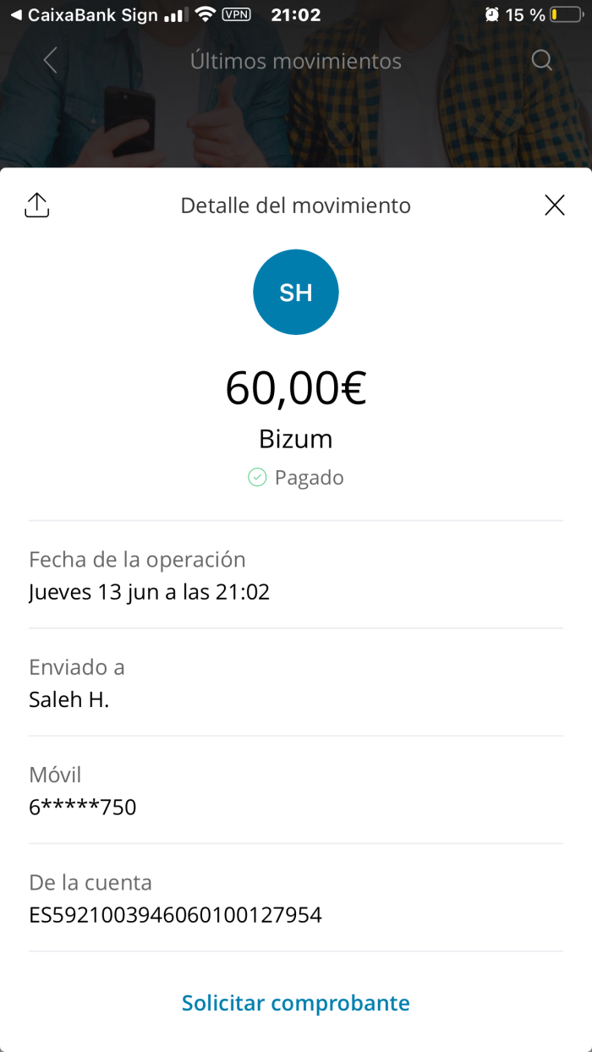Tap the share icon for this movement
The height and width of the screenshot is (1052, 592).
(x=36, y=205)
